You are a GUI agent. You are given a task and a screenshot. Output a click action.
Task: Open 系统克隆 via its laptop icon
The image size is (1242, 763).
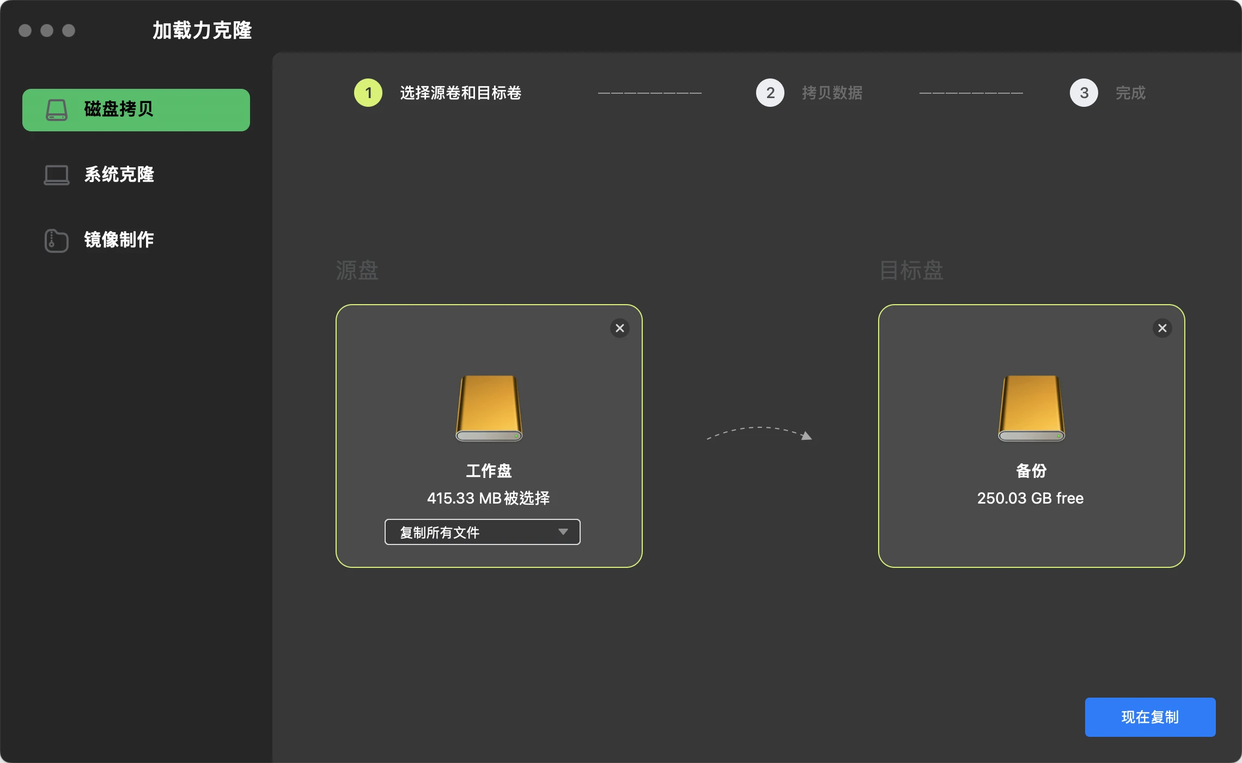[56, 175]
